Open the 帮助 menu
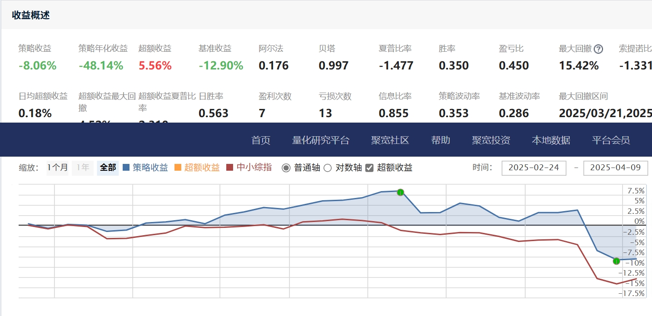Viewport: 652px width, 316px height. point(441,140)
